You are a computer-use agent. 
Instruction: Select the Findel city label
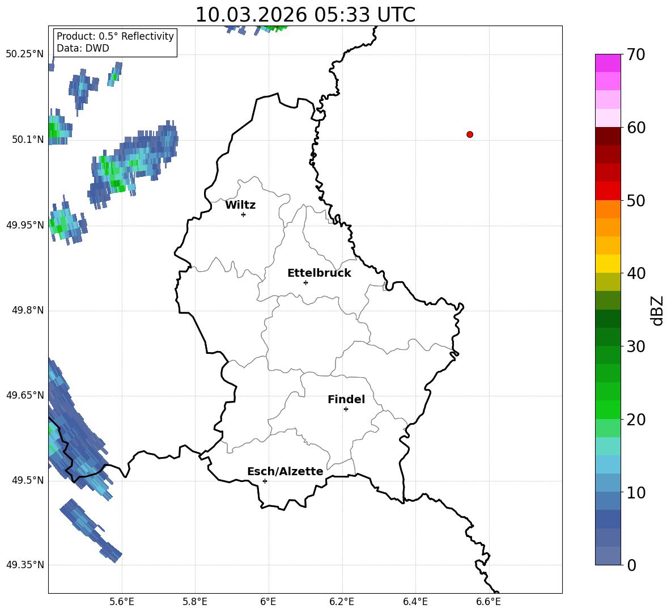pos(346,399)
